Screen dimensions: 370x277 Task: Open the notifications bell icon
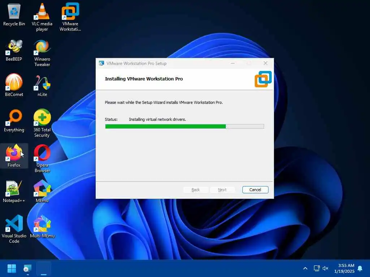(360, 268)
